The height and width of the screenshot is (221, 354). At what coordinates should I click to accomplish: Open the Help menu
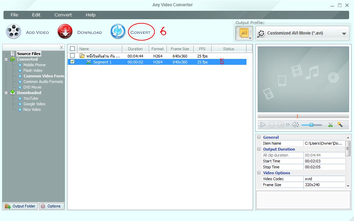coord(90,15)
